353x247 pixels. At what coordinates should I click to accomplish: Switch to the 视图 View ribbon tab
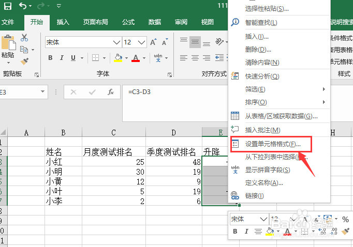(x=207, y=22)
